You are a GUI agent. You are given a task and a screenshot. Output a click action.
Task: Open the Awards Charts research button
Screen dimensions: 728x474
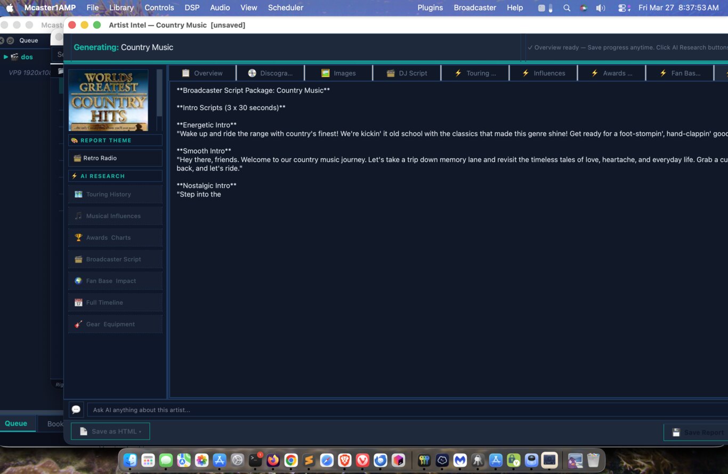tap(115, 238)
